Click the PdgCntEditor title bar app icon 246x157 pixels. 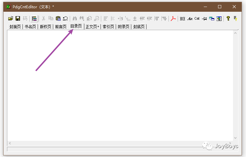pyautogui.click(x=9, y=7)
